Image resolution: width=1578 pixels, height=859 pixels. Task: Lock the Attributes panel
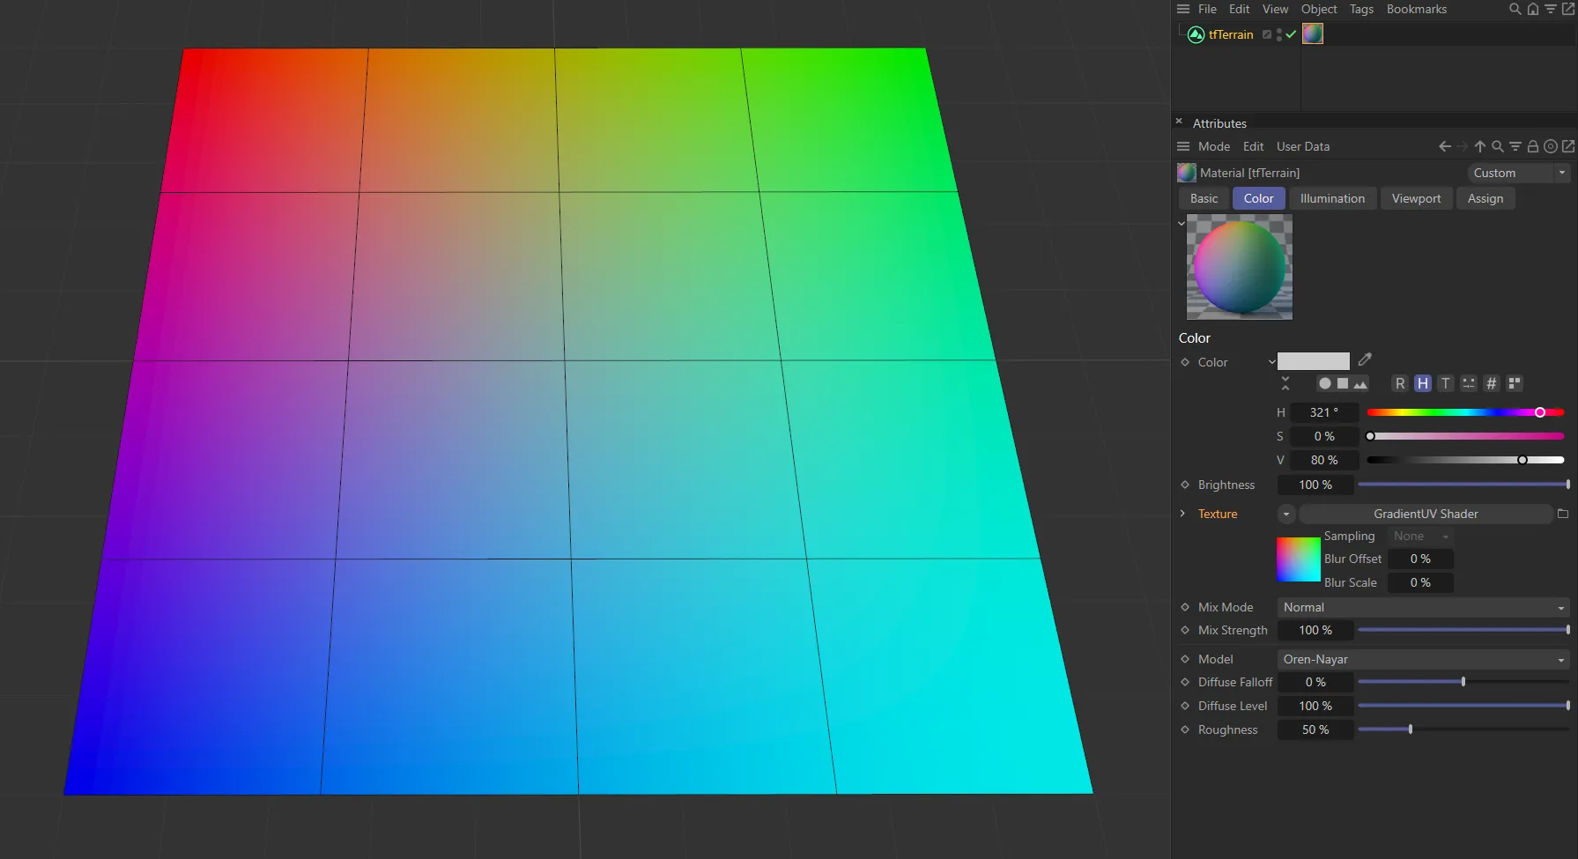tap(1533, 147)
